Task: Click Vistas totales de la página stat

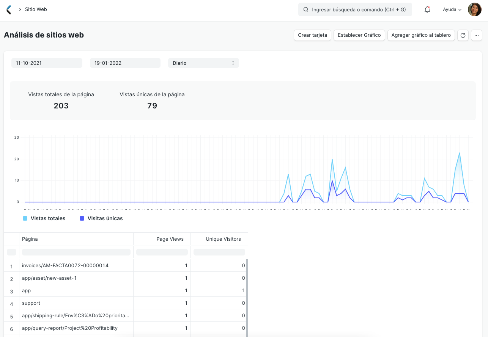Action: tap(61, 94)
